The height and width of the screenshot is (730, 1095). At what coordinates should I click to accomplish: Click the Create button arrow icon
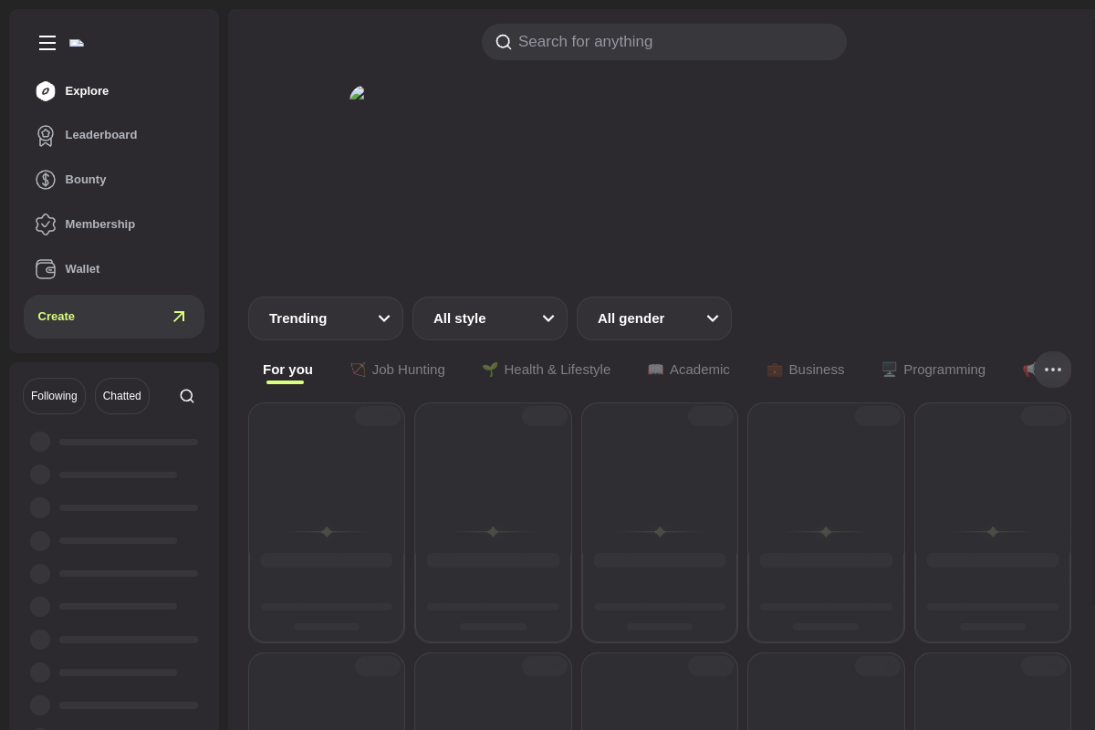pyautogui.click(x=179, y=317)
